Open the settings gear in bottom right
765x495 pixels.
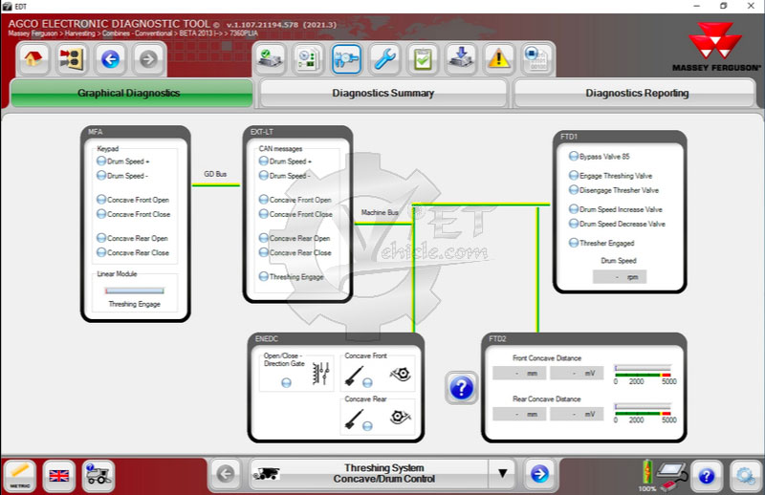click(744, 475)
